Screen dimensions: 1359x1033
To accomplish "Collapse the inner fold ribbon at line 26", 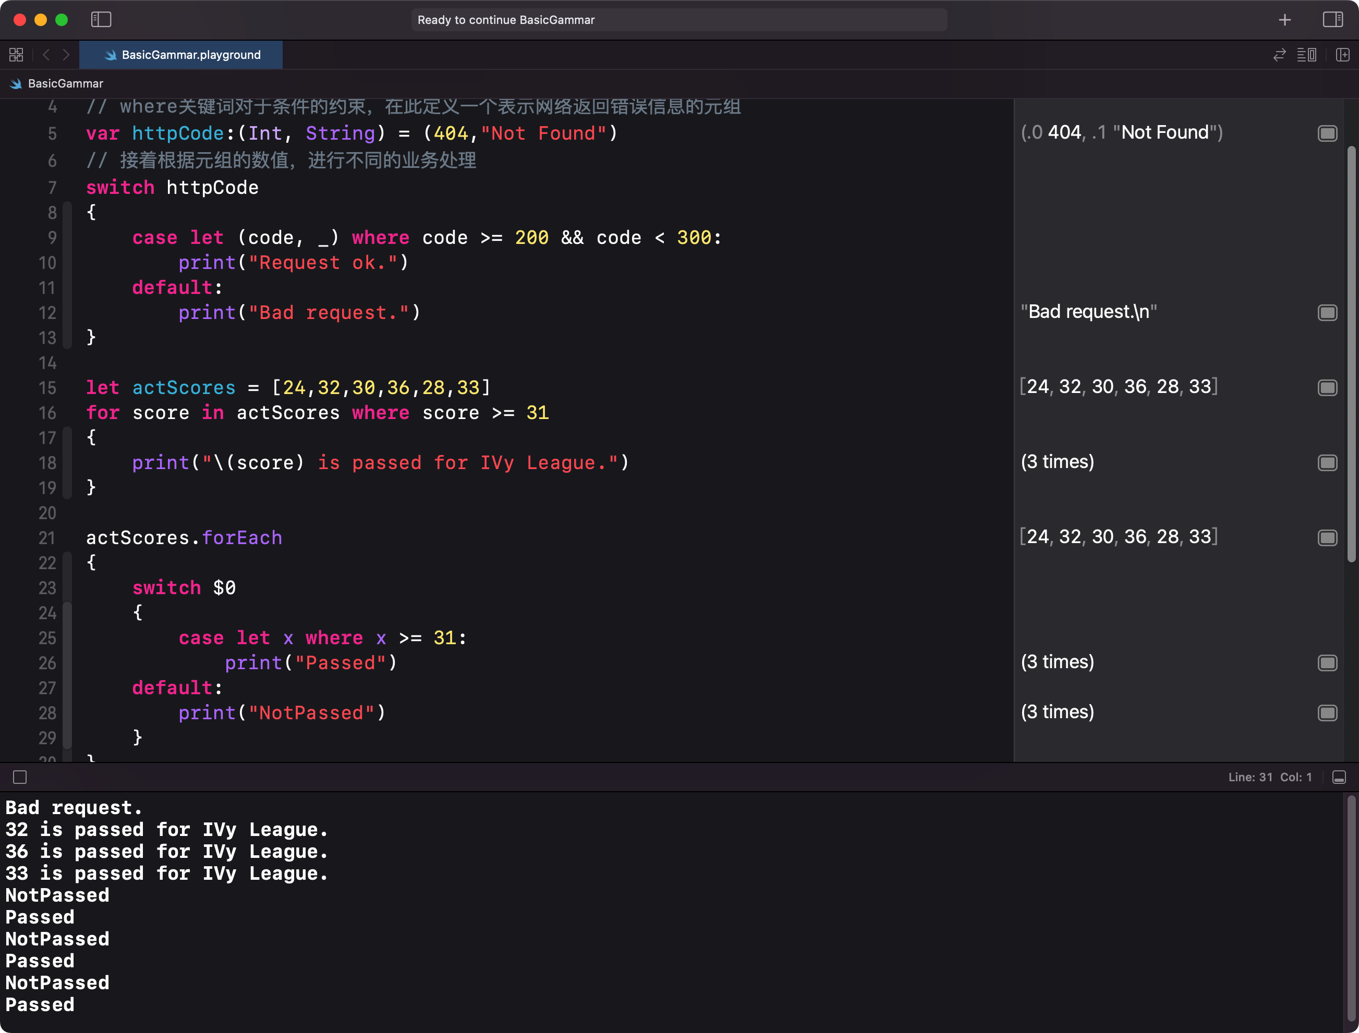I will pos(67,675).
